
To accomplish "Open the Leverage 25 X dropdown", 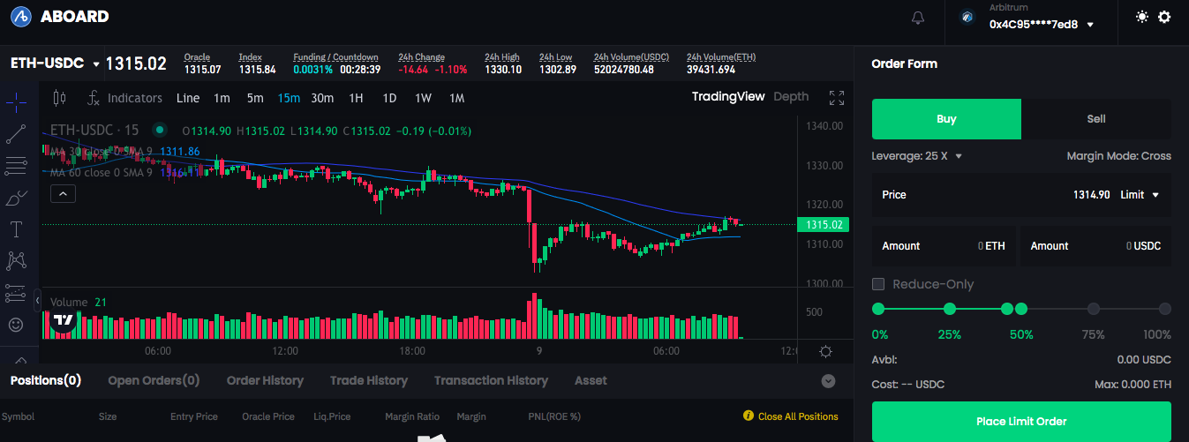I will 916,156.
